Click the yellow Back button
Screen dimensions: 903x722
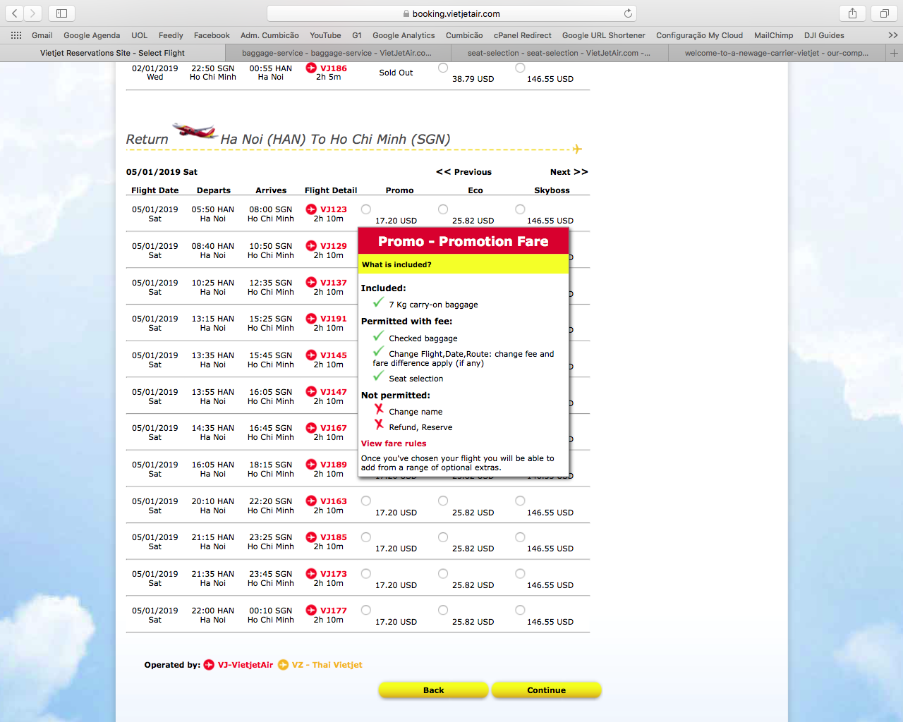[x=433, y=690]
